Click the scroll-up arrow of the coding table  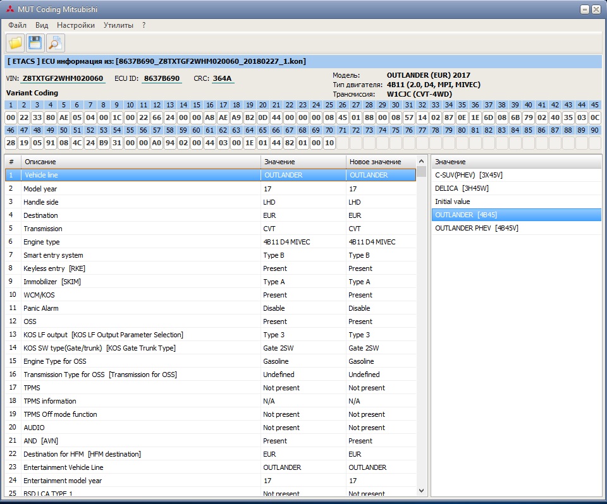point(422,161)
